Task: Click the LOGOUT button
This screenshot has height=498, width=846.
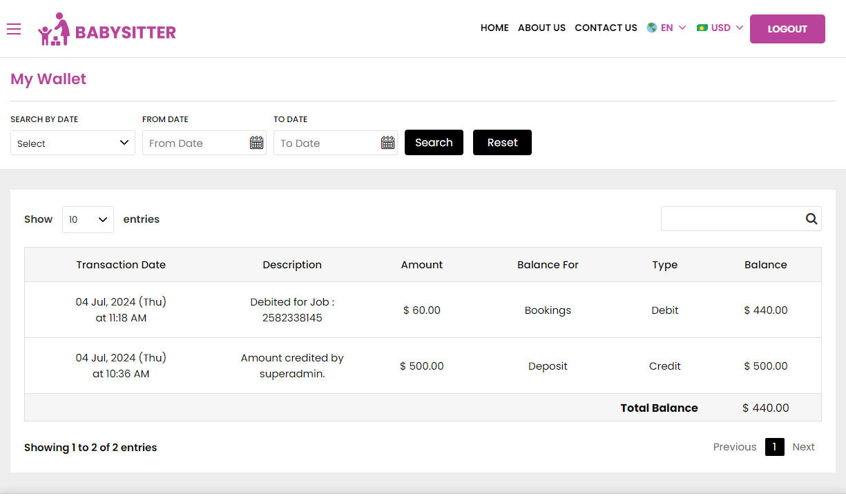Action: [787, 29]
